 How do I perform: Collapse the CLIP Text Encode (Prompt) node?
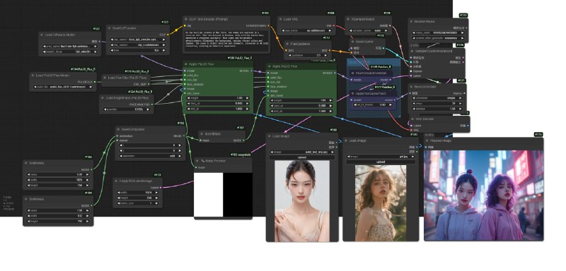pyautogui.click(x=186, y=19)
